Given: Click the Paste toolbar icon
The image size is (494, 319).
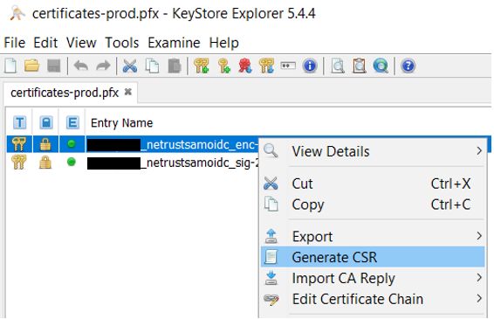Looking at the screenshot, I should pyautogui.click(x=175, y=66).
